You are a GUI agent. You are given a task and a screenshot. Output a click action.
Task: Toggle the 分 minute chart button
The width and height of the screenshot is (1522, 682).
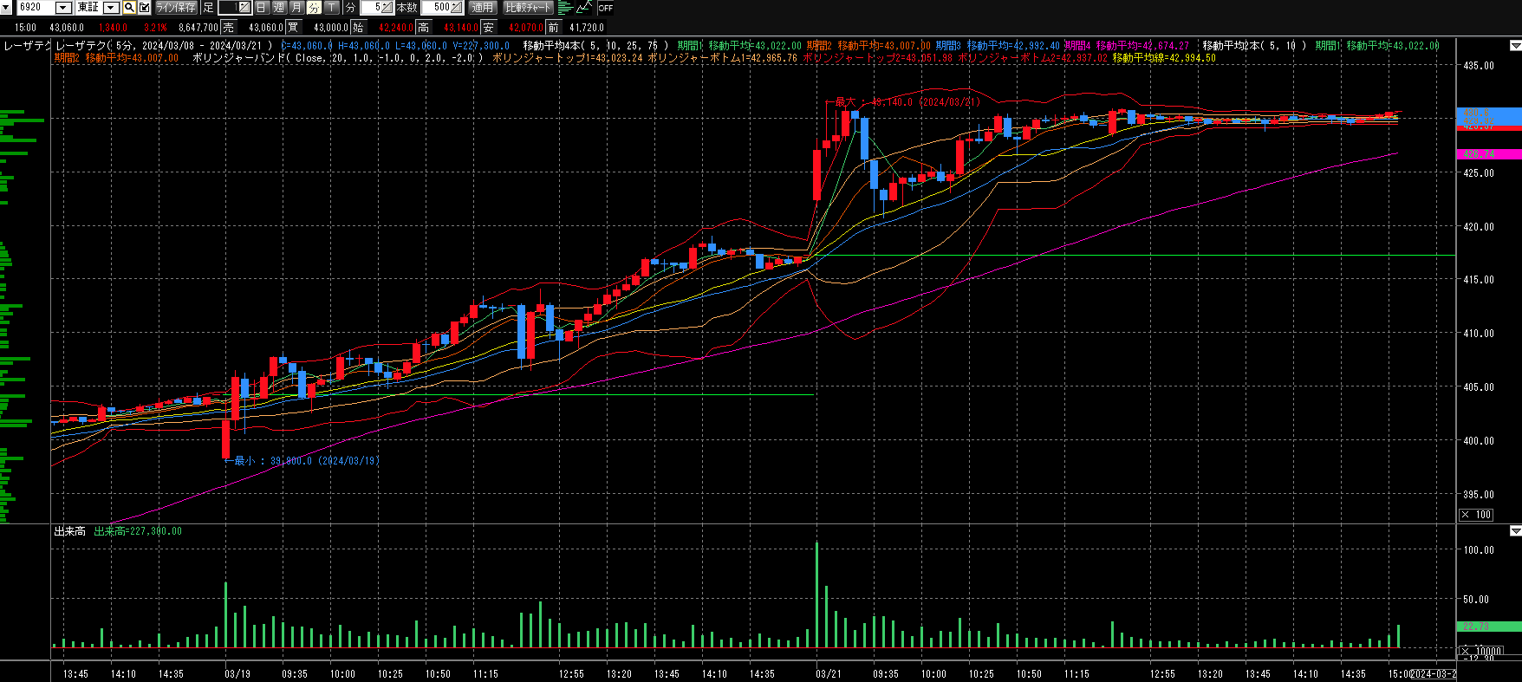[x=314, y=8]
